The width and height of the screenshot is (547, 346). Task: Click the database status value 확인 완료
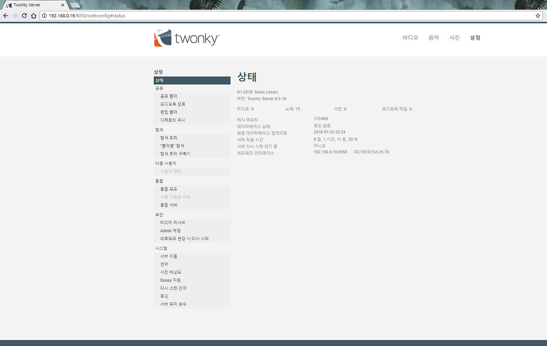(x=322, y=126)
